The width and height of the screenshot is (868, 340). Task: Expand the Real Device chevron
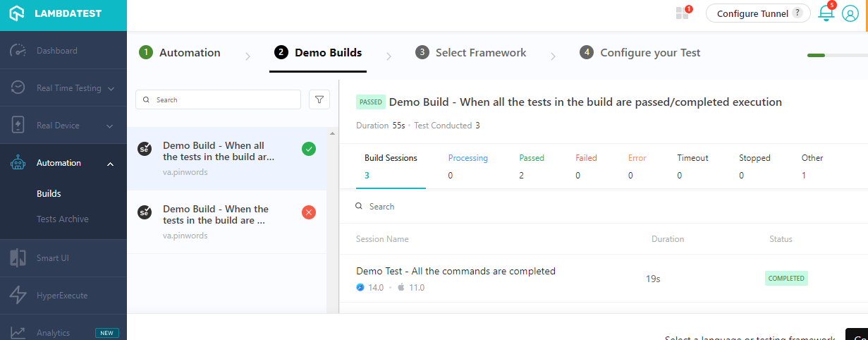tap(109, 126)
